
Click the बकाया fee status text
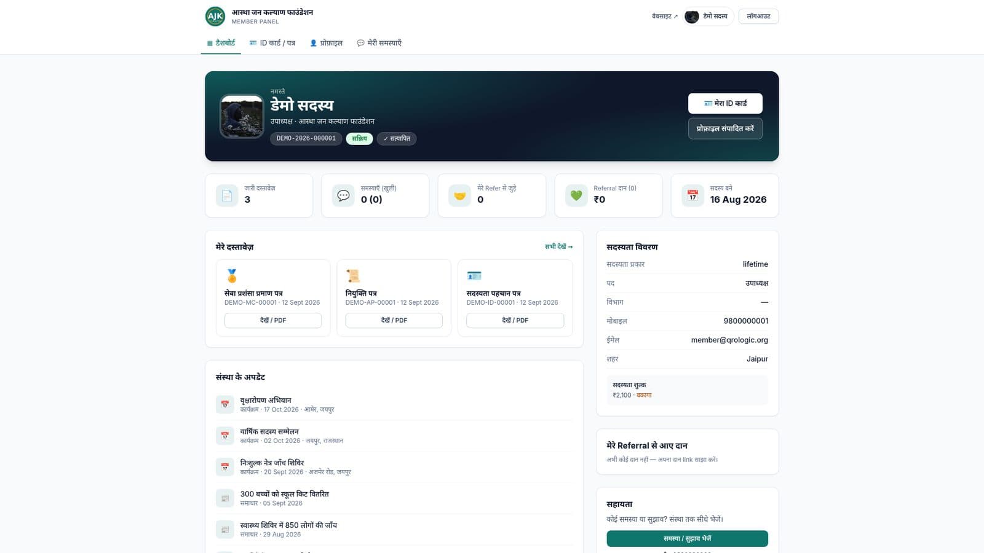click(644, 395)
